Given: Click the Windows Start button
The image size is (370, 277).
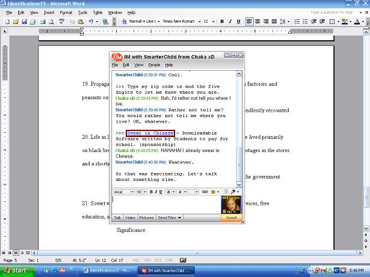Looking at the screenshot, I should click(x=16, y=270).
